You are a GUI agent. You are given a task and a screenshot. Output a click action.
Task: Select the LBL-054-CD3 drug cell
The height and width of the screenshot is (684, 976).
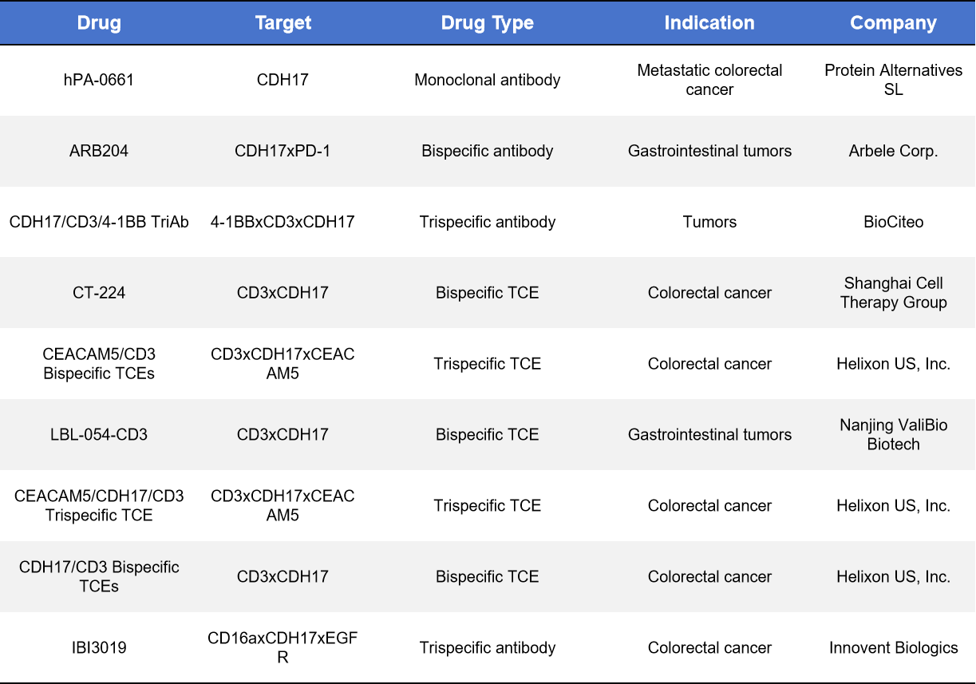(99, 435)
